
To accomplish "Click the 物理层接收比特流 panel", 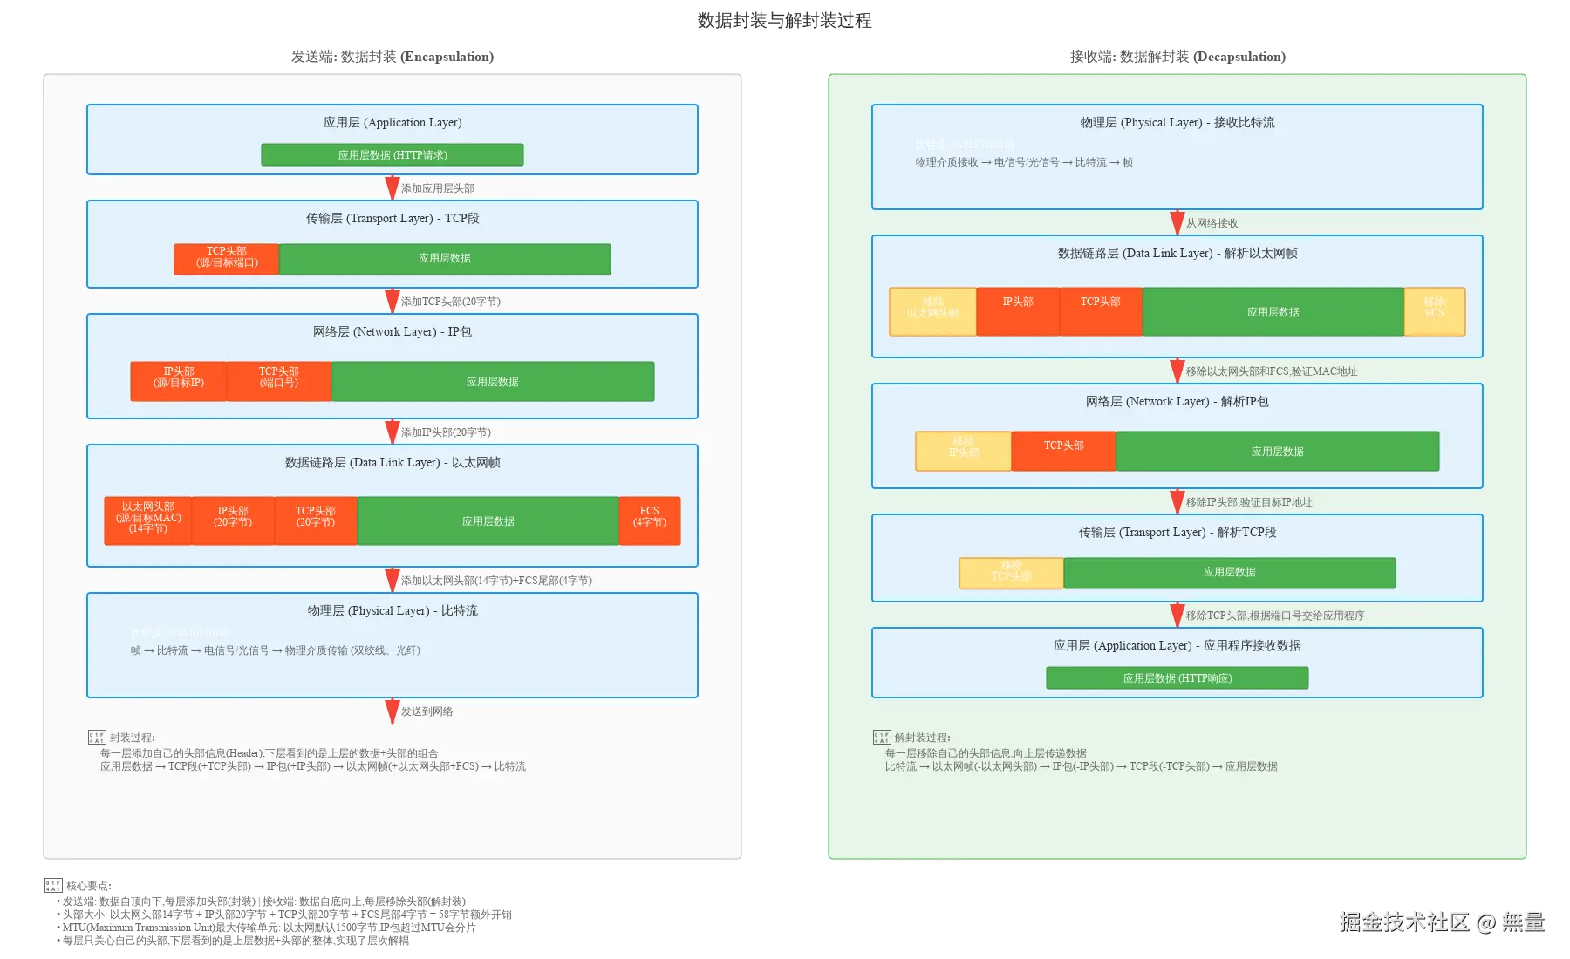I will pyautogui.click(x=1176, y=122).
